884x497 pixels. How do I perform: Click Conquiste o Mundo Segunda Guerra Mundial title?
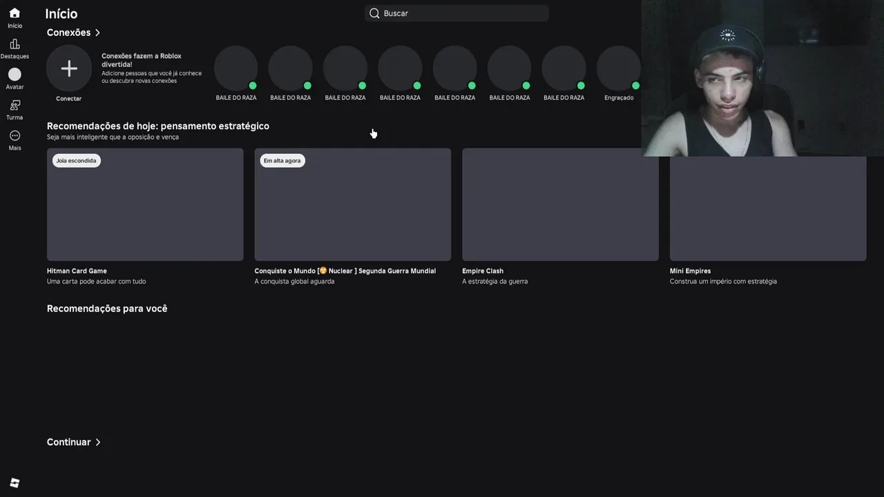345,271
